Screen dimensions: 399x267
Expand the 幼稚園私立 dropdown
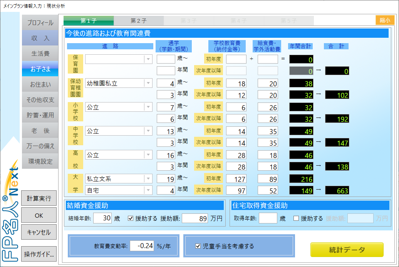coord(148,83)
